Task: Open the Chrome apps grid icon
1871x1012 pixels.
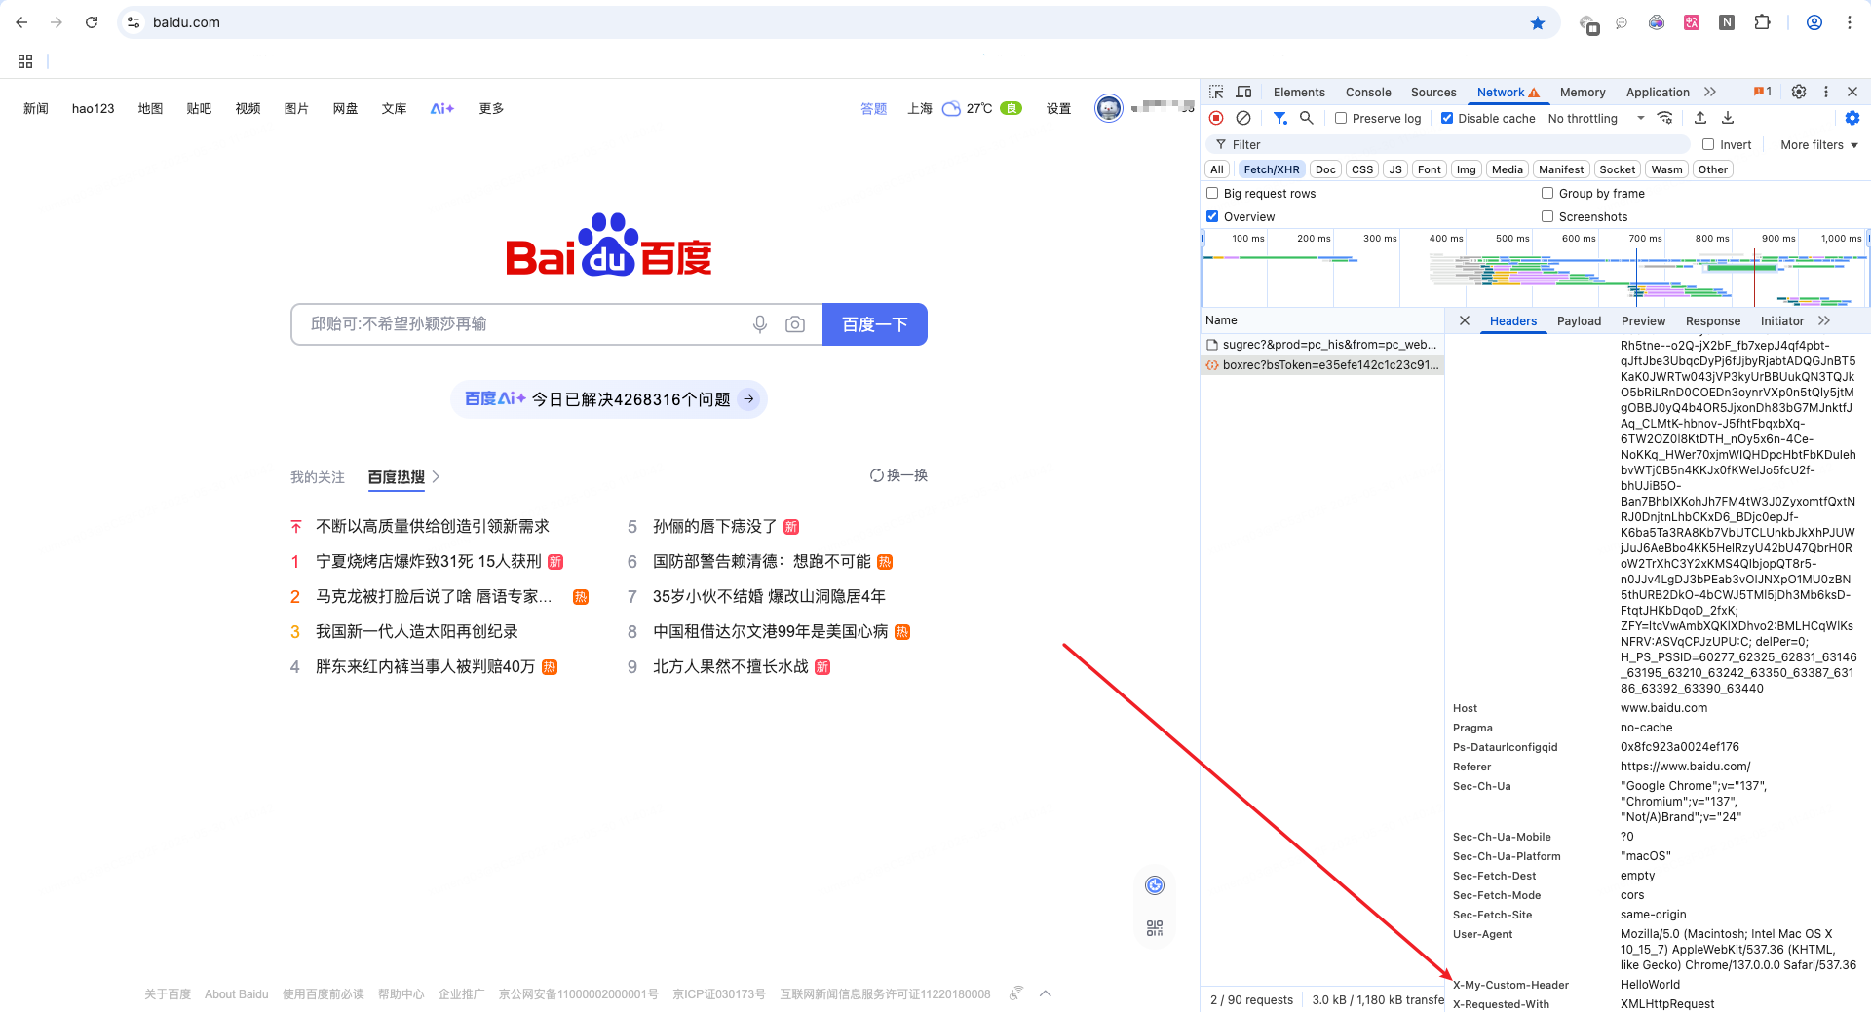Action: click(x=25, y=61)
